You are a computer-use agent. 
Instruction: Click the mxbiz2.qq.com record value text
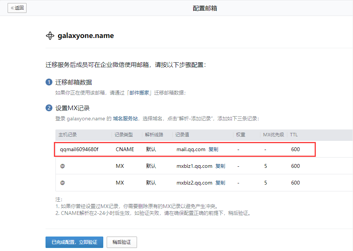pos(194,183)
